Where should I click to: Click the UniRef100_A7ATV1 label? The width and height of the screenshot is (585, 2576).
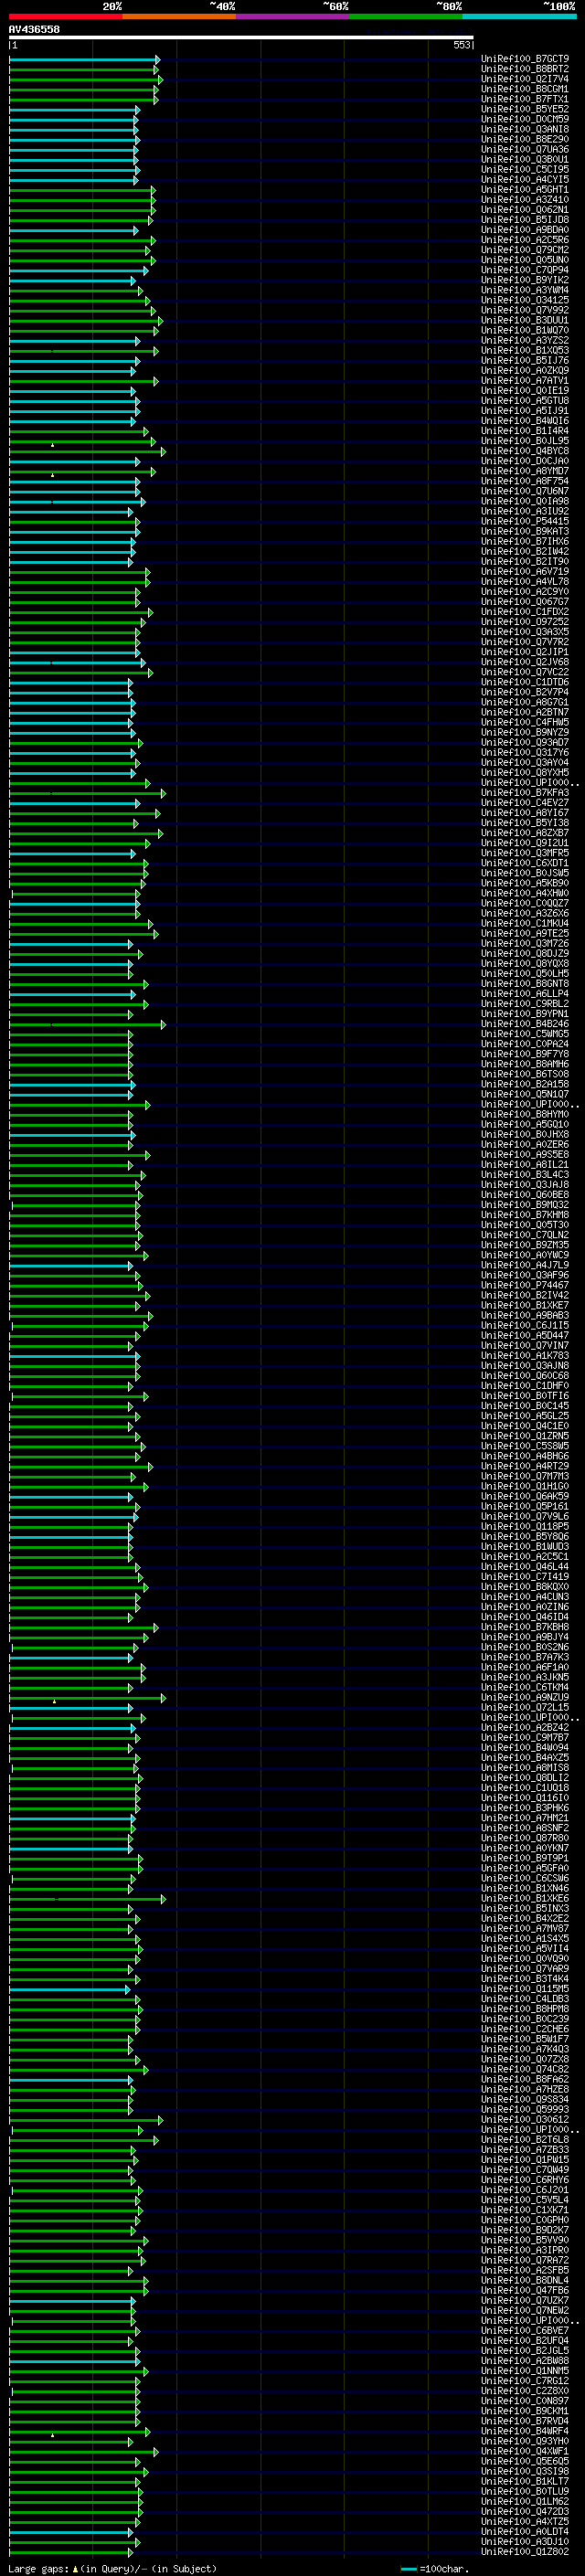[525, 381]
